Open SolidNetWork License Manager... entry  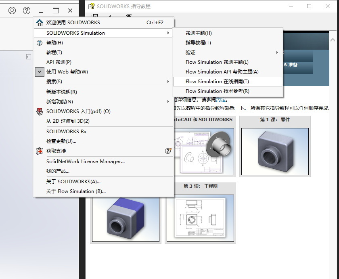tap(104, 162)
